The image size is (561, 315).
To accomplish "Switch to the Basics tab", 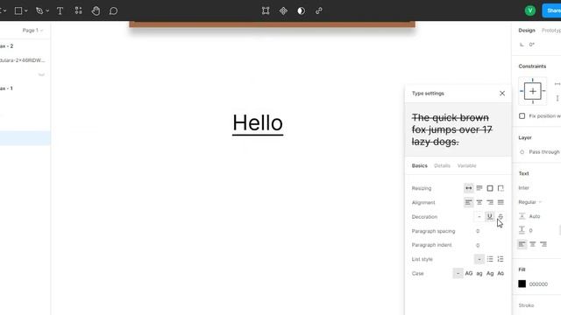I will coord(419,165).
